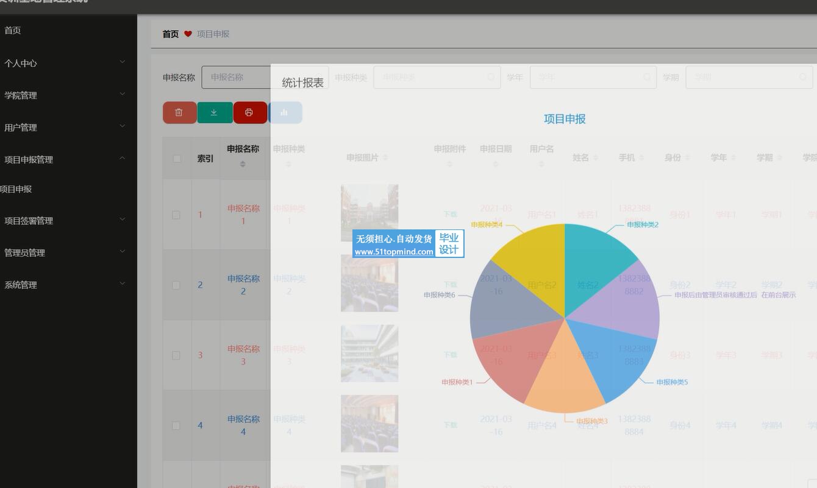817x488 pixels.
Task: Tick the checkbox for row 申报名称 2
Action: click(x=176, y=285)
